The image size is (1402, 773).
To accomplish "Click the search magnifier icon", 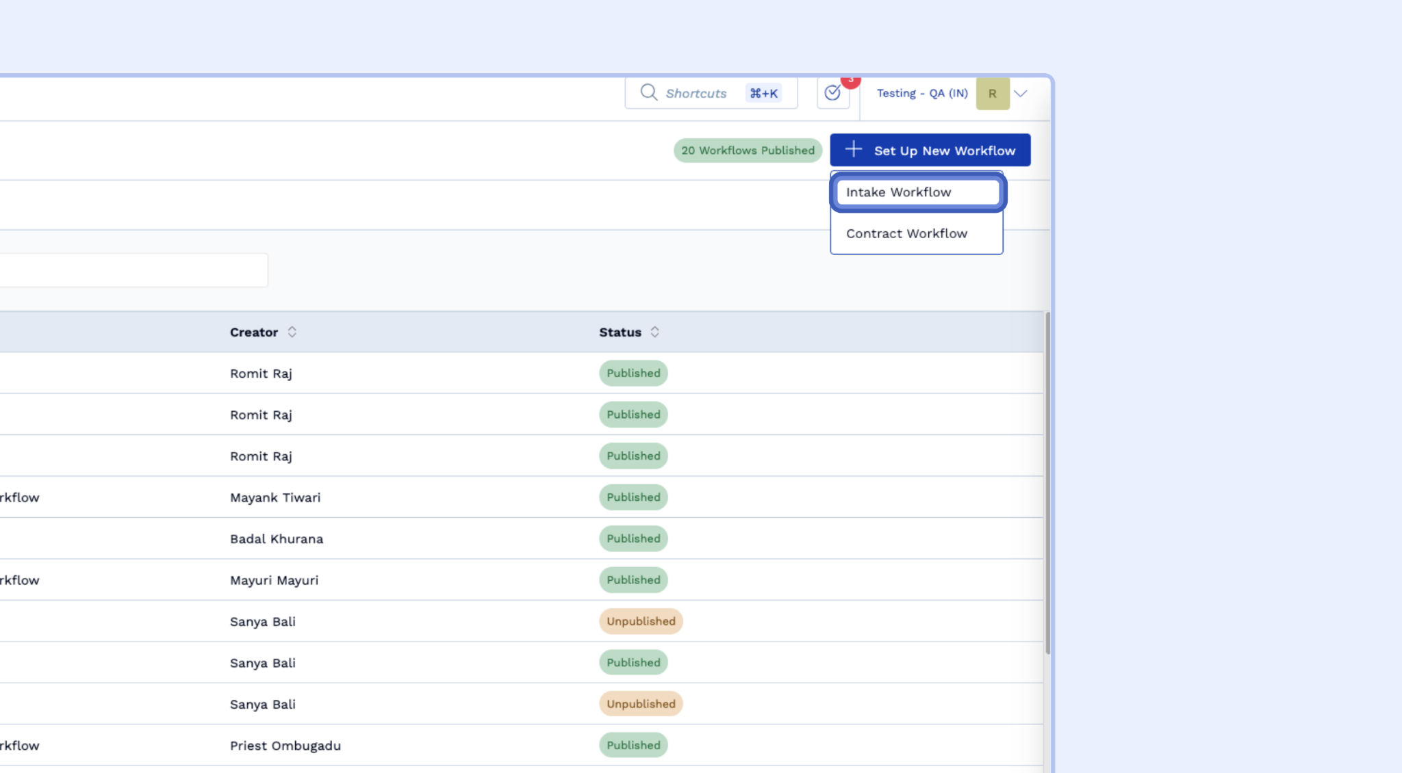I will coord(648,92).
